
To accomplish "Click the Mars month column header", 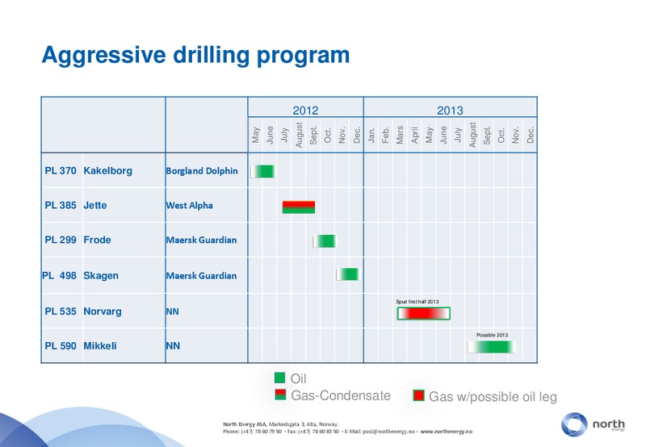I will [400, 135].
